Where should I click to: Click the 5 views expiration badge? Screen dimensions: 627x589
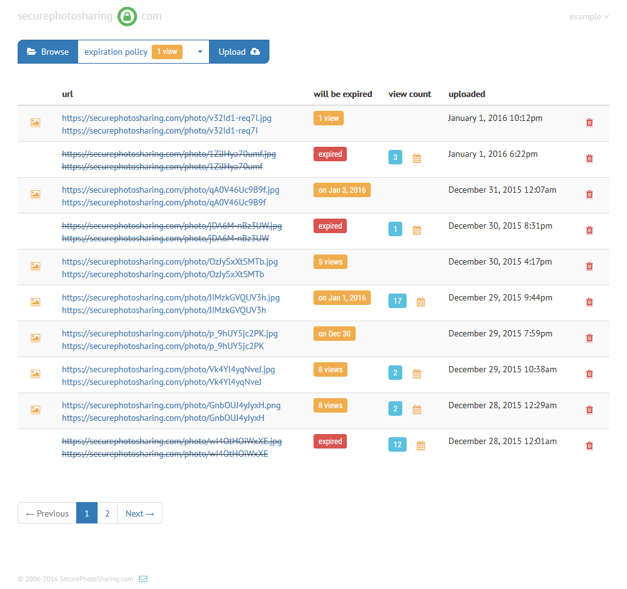pos(330,262)
